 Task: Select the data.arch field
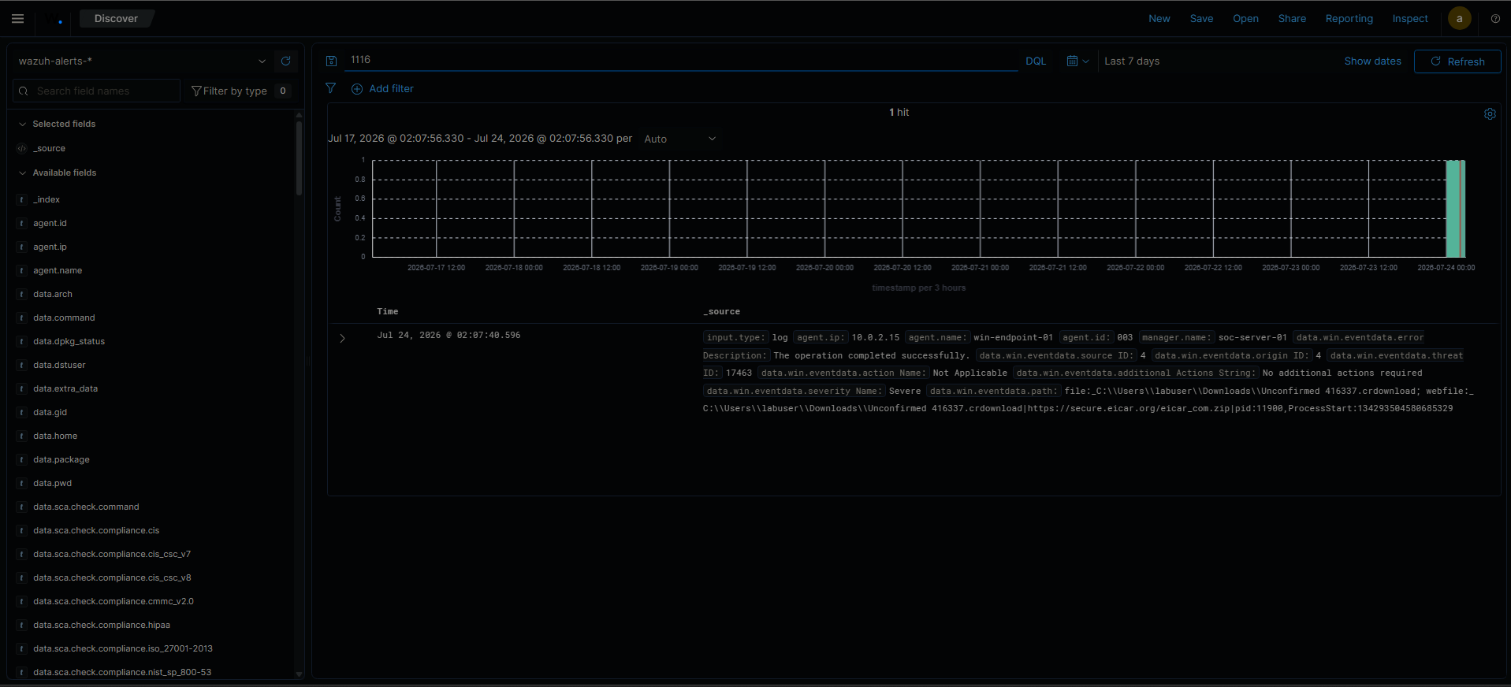(x=53, y=294)
